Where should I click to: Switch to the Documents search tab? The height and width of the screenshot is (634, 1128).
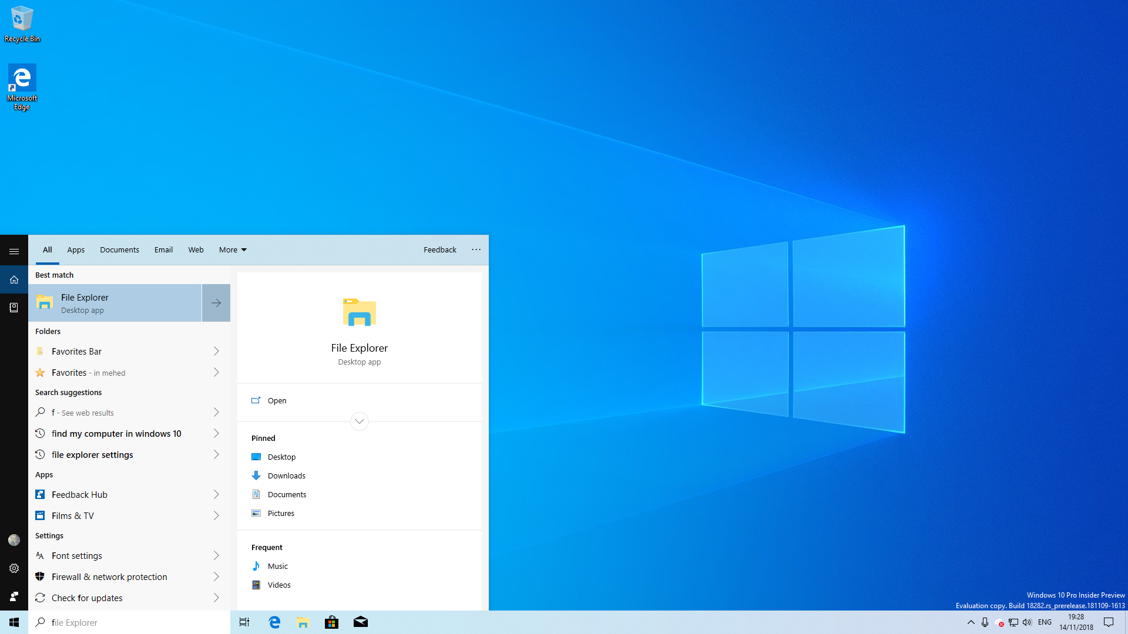tap(119, 249)
